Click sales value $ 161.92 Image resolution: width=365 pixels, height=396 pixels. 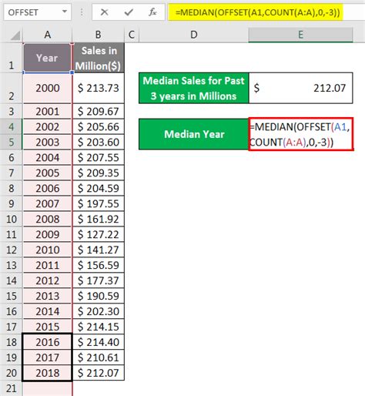(x=99, y=220)
